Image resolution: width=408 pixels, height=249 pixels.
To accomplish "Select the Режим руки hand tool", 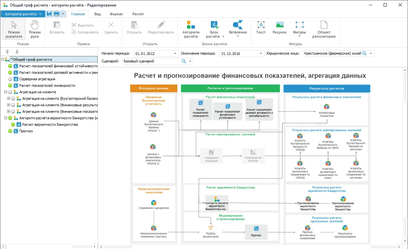I will (35, 29).
